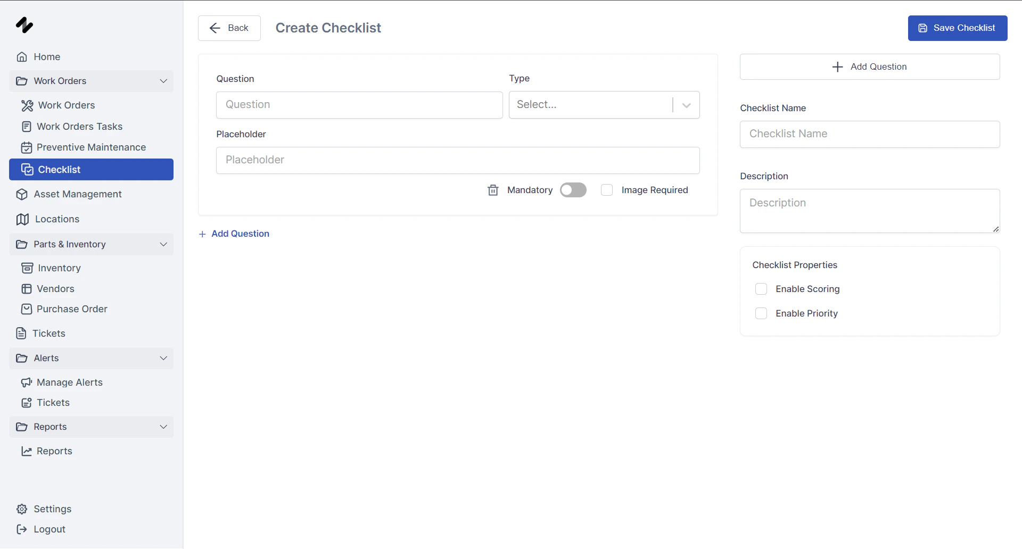Open the Inventory icon in sidebar
The image size is (1022, 549).
tap(26, 268)
